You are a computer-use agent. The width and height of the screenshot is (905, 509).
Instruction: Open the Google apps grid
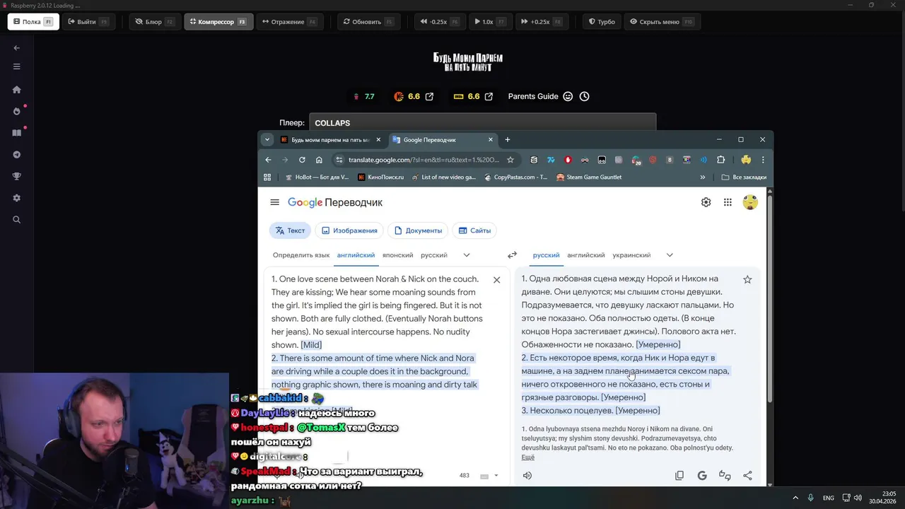pos(728,202)
